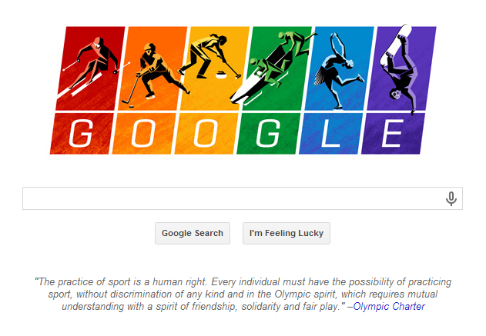Click the red skier illustration panel
The image size is (486, 336).
(x=91, y=68)
